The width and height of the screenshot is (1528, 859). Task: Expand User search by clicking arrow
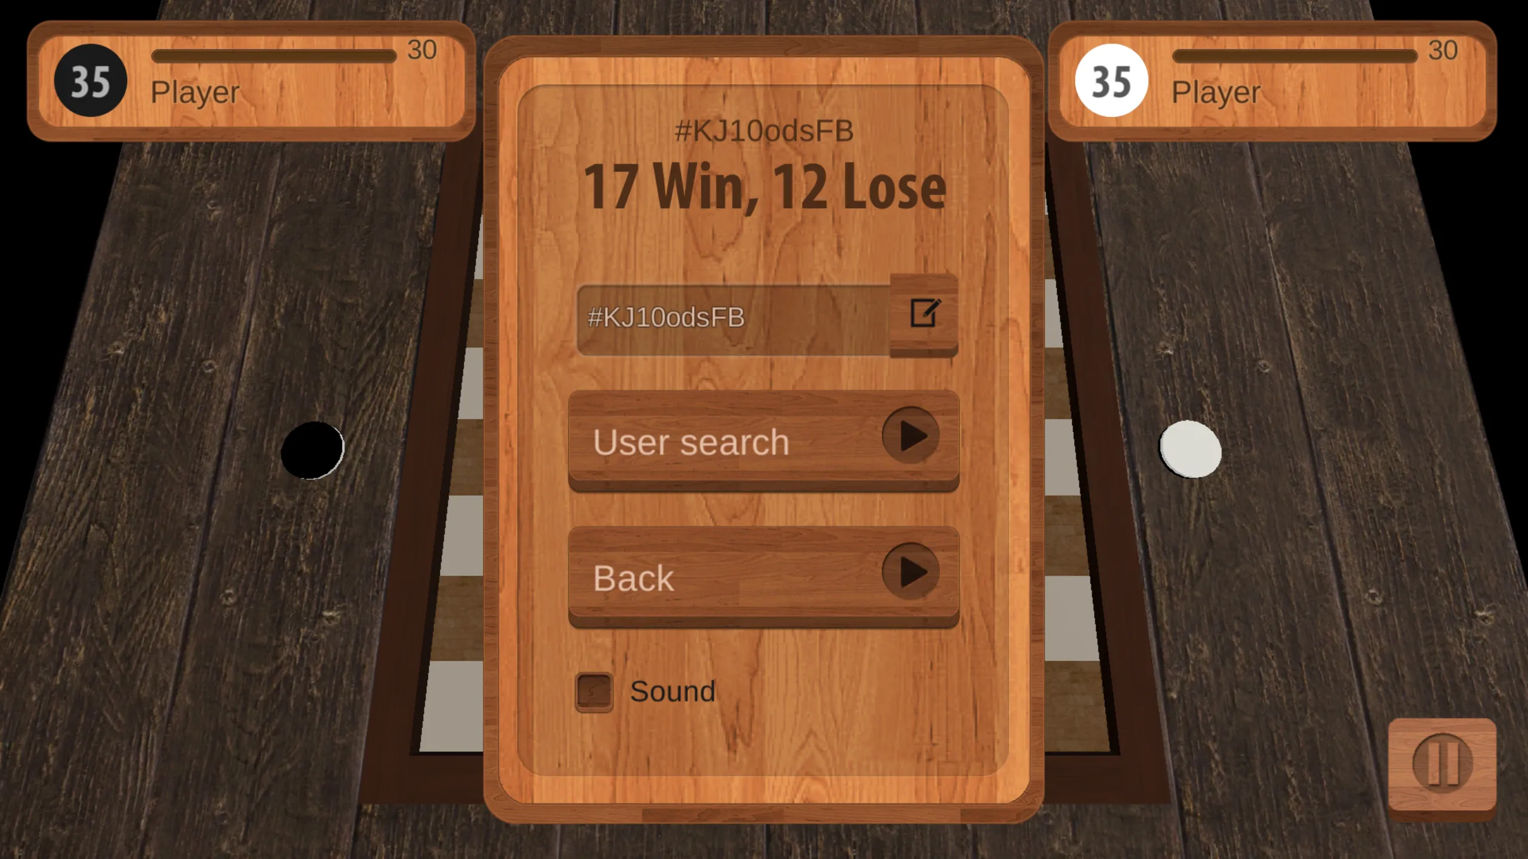click(x=909, y=440)
